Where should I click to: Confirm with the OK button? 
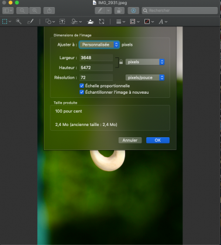tap(158, 140)
